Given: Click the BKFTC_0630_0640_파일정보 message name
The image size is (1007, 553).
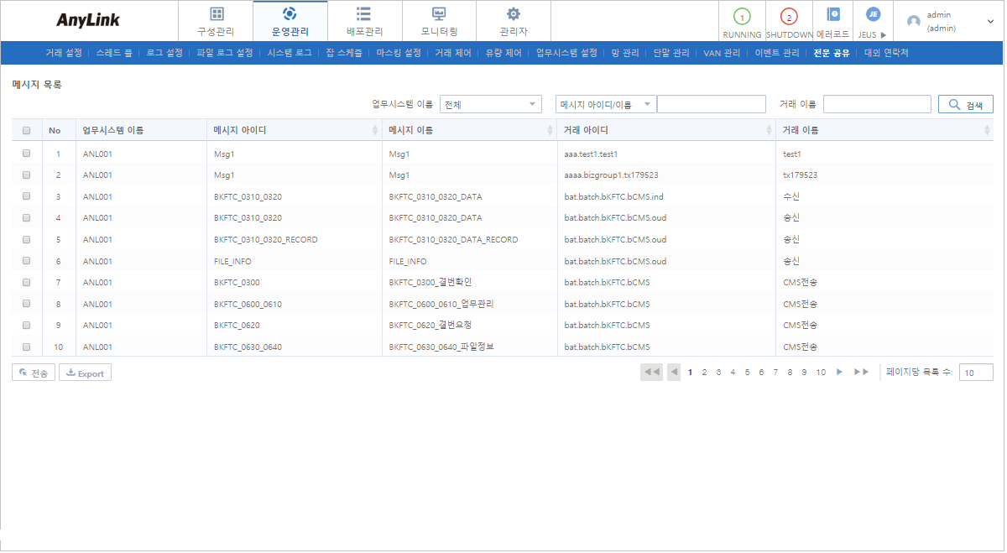Looking at the screenshot, I should click(441, 347).
